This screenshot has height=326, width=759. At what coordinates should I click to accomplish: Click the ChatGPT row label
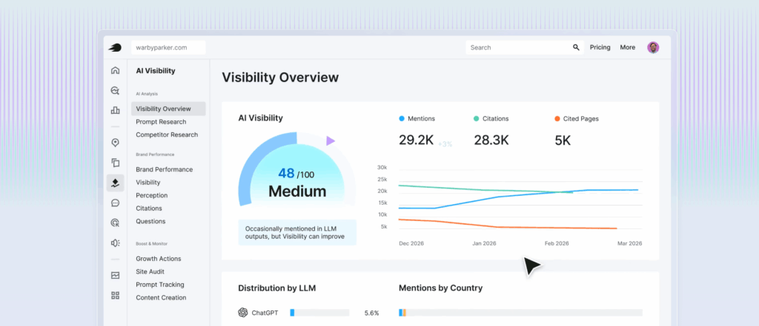point(265,313)
